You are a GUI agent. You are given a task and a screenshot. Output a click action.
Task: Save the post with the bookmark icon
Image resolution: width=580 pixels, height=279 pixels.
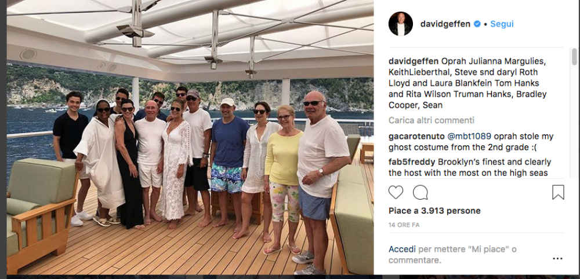(558, 192)
